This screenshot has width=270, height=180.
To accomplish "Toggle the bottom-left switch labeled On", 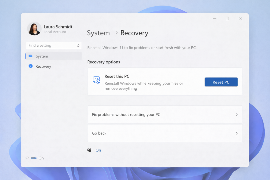I will click(34, 158).
